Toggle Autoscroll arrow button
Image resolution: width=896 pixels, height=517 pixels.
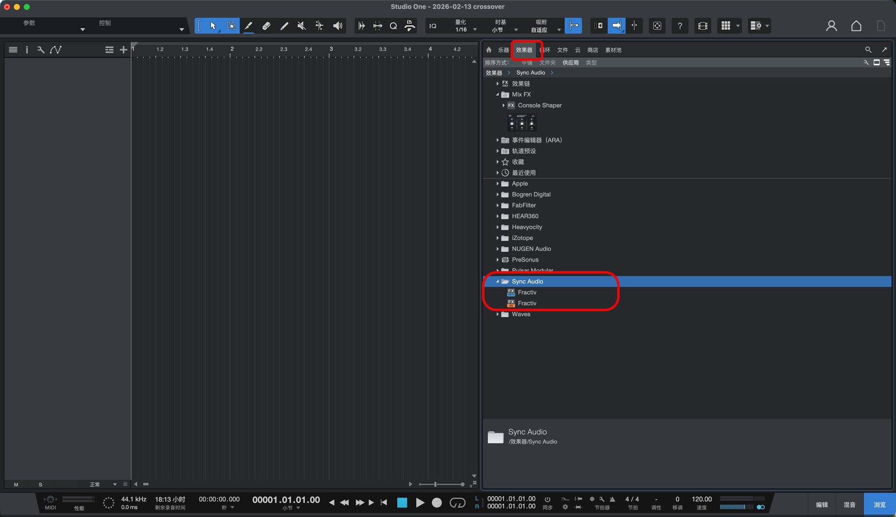pyautogui.click(x=616, y=26)
